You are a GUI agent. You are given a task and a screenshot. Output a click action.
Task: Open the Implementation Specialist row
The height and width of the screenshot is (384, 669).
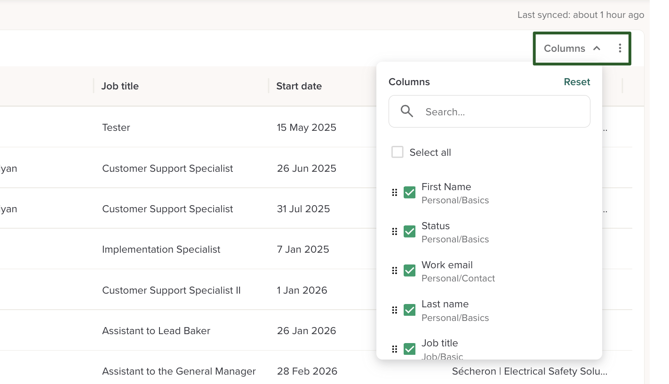click(x=161, y=249)
